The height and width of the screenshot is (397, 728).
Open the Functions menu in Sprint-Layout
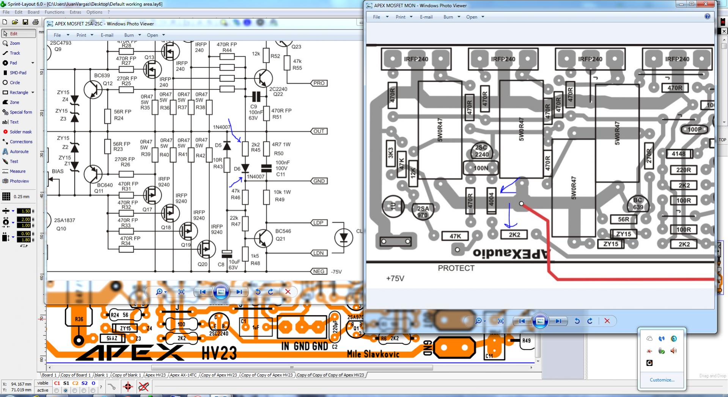pyautogui.click(x=55, y=12)
